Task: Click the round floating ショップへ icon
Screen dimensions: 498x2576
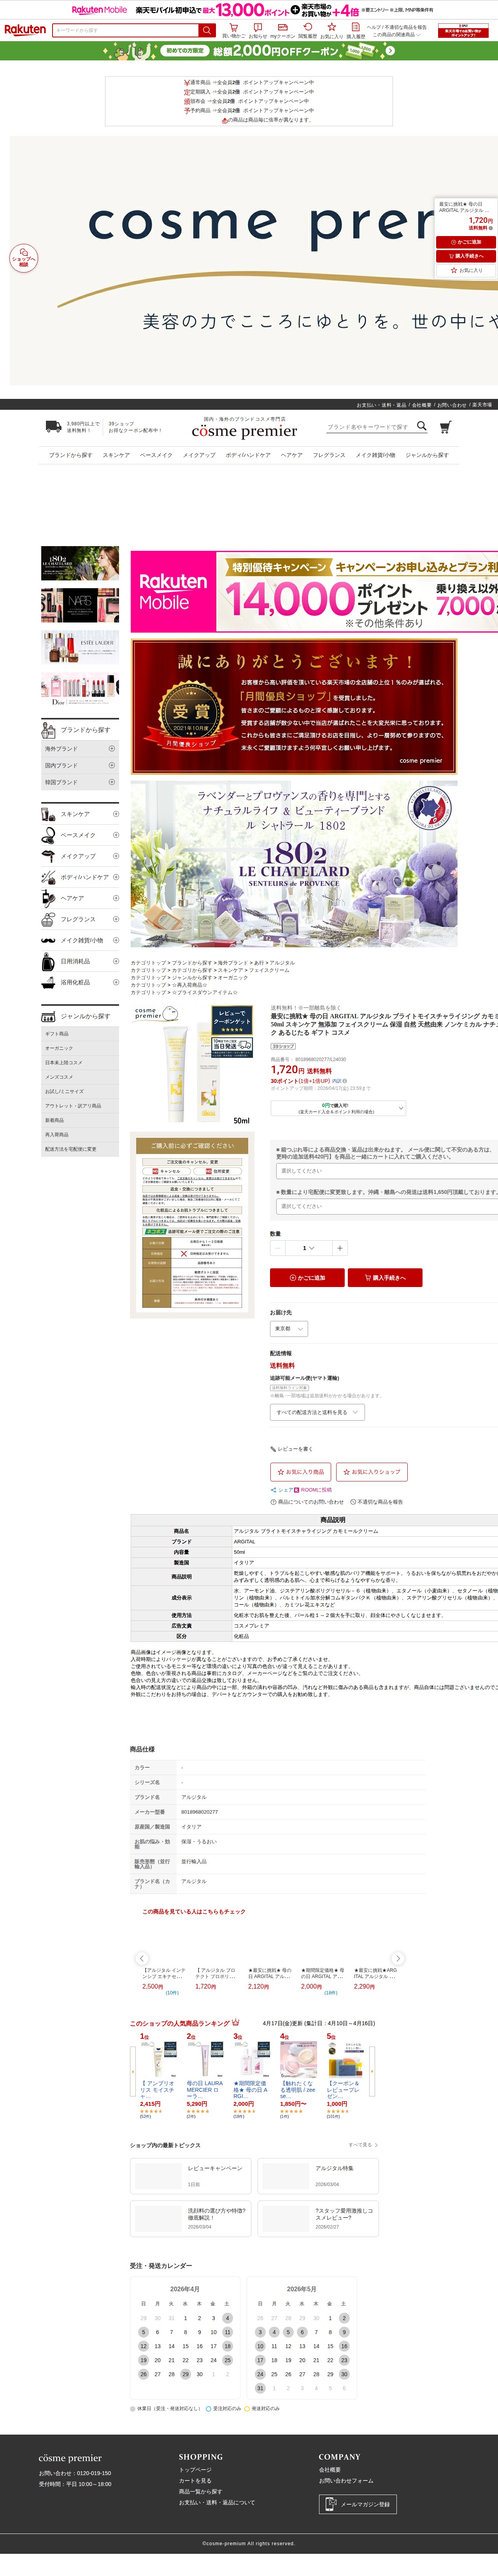Action: tap(24, 258)
